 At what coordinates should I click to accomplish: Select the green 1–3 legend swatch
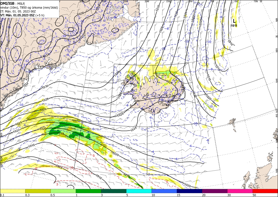(88, 191)
